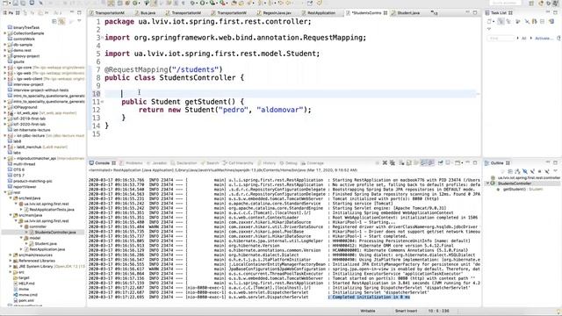562x316 pixels.
Task: Select HELP.md in Package Explorer
Action: 26,283
